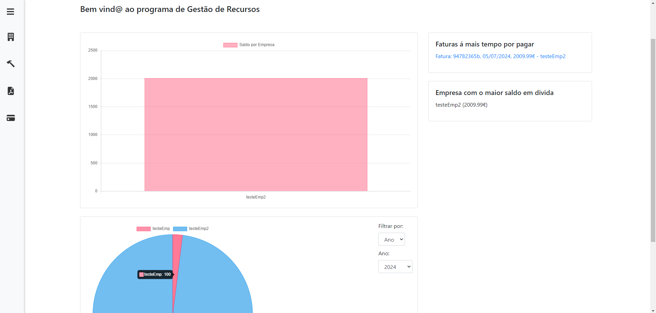Click the testeEmp2 x-axis label
656x313 pixels.
[x=256, y=197]
